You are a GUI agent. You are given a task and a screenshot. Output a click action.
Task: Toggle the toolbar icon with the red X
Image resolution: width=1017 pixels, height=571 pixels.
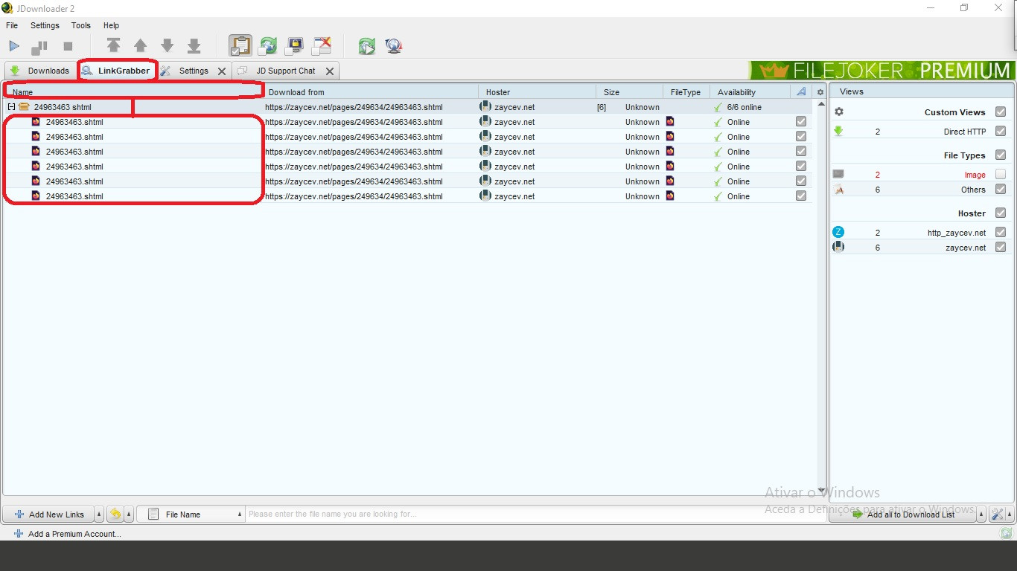322,46
